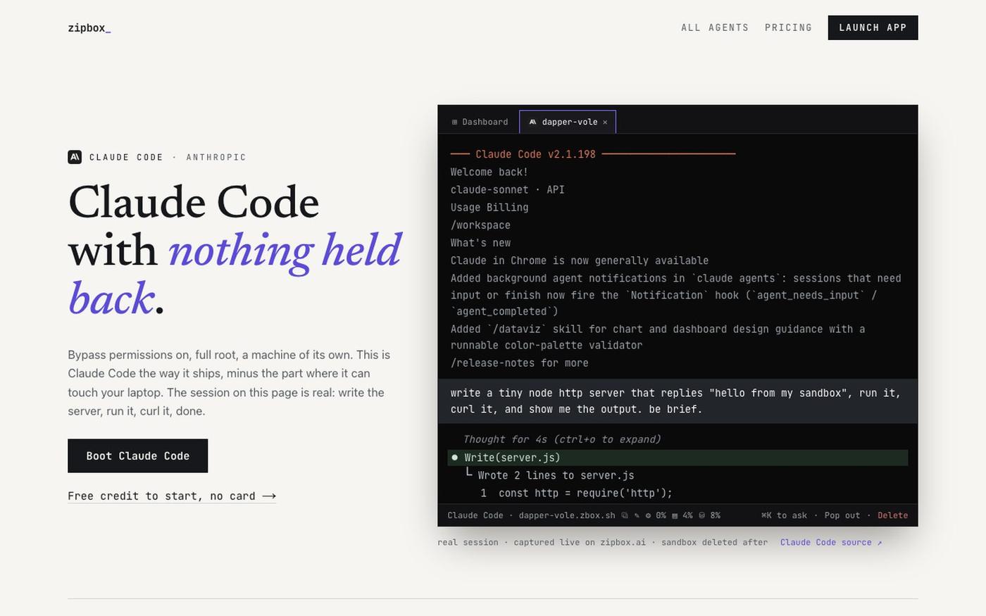
Task: Click the pencil rename icon in status bar
Action: pyautogui.click(x=637, y=515)
